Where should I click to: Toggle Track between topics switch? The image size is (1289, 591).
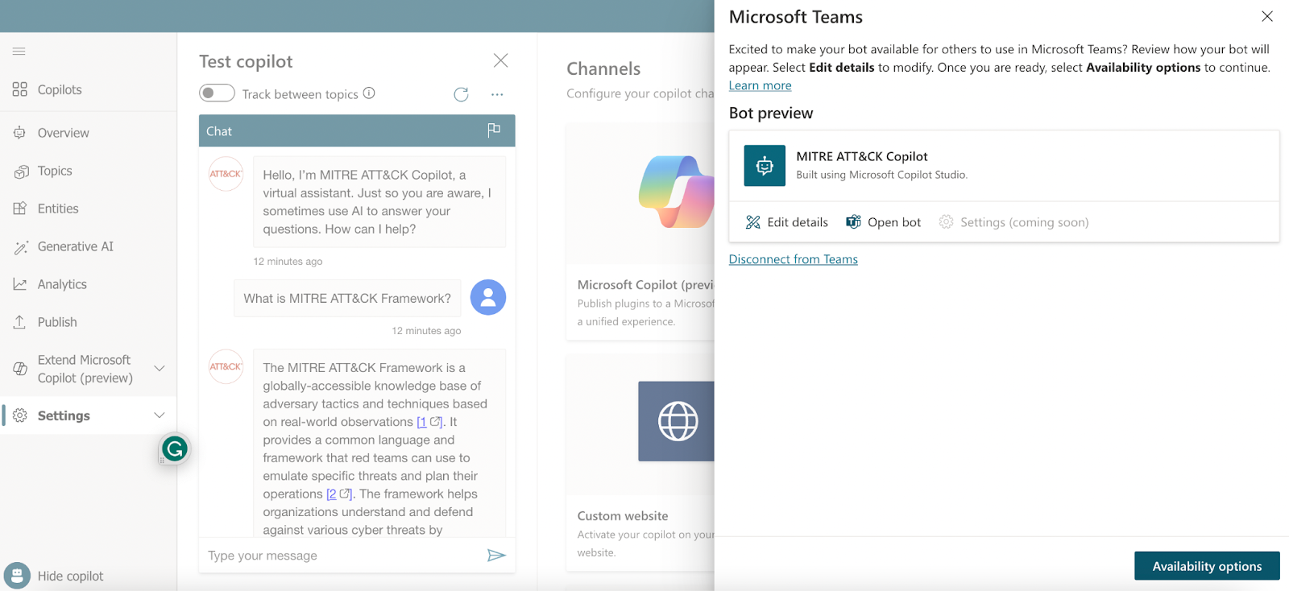coord(217,93)
